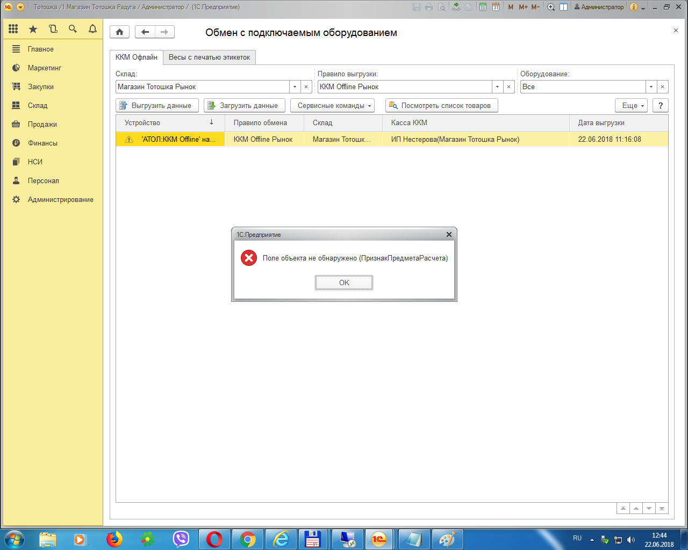688x550 pixels.
Task: Sort by the Устройство column header
Action: (170, 122)
